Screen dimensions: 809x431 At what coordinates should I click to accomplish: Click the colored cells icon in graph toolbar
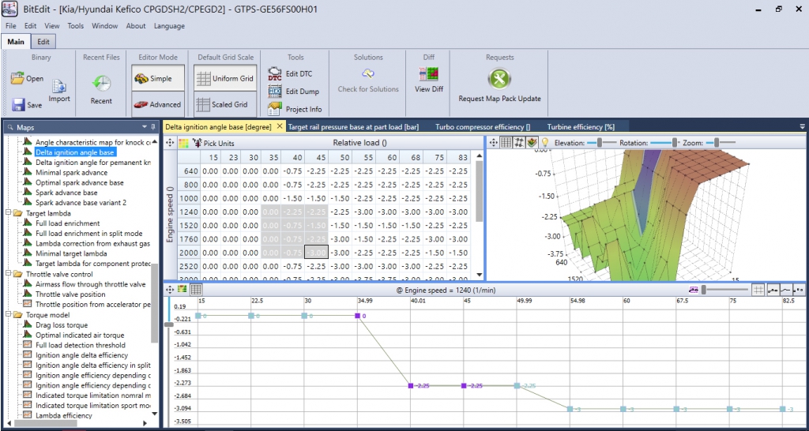pyautogui.click(x=182, y=290)
